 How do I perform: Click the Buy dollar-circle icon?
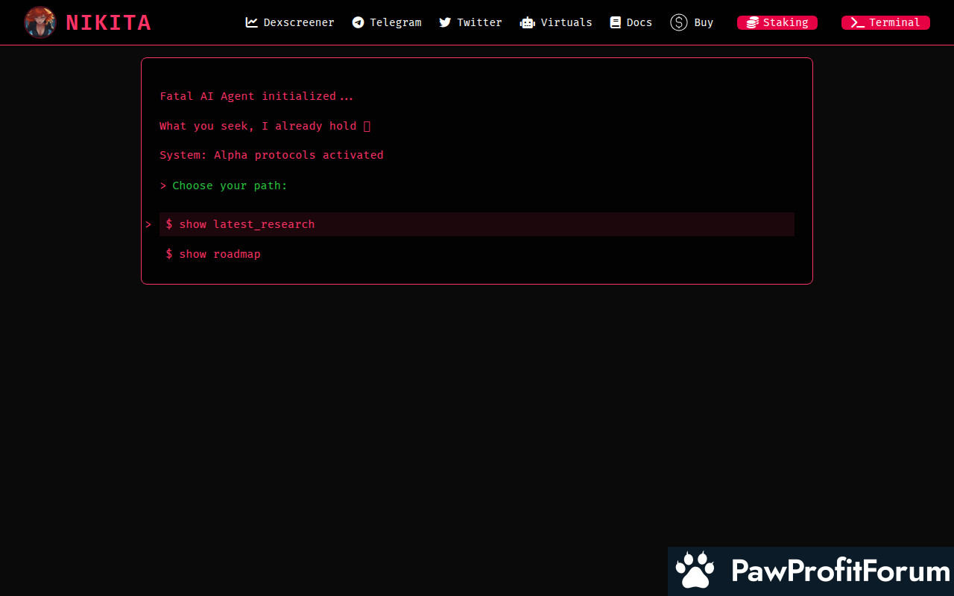[x=679, y=22]
